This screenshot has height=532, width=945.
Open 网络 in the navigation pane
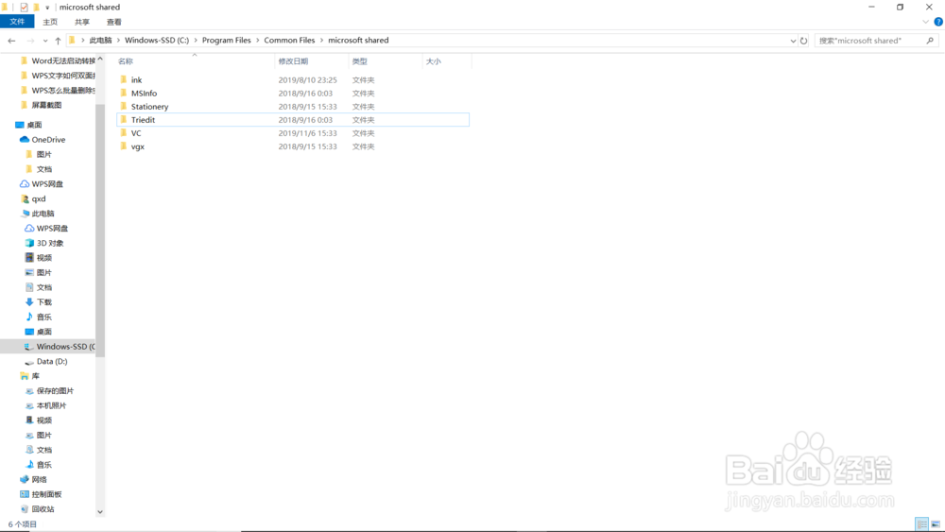(x=39, y=480)
